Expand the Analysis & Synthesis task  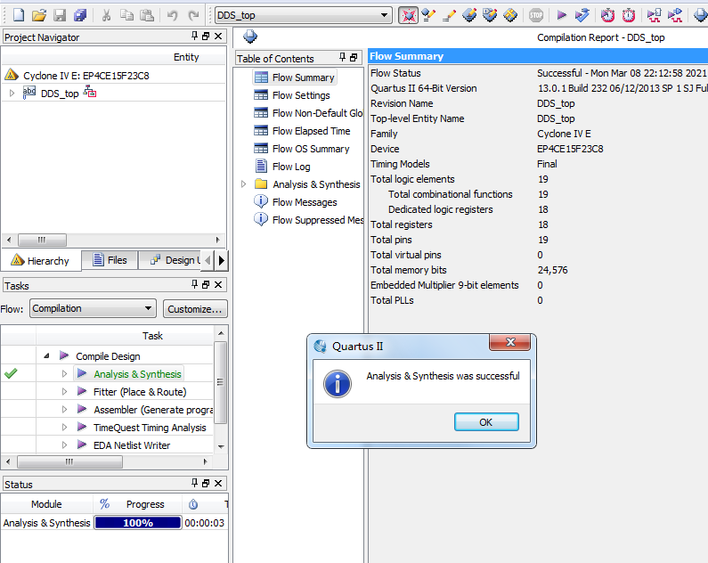[x=65, y=374]
